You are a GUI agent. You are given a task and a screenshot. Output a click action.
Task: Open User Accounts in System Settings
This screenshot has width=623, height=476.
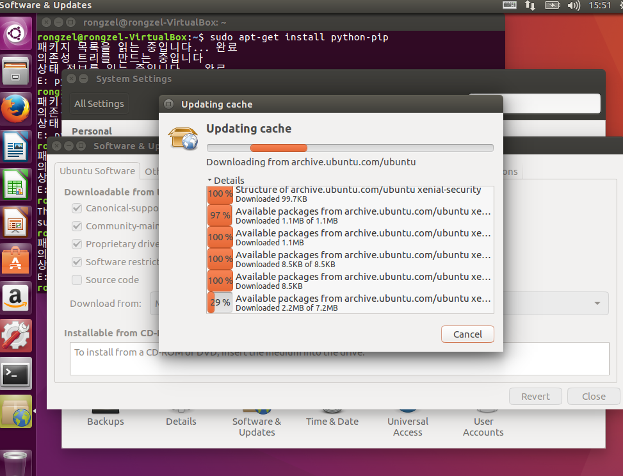coord(483,425)
